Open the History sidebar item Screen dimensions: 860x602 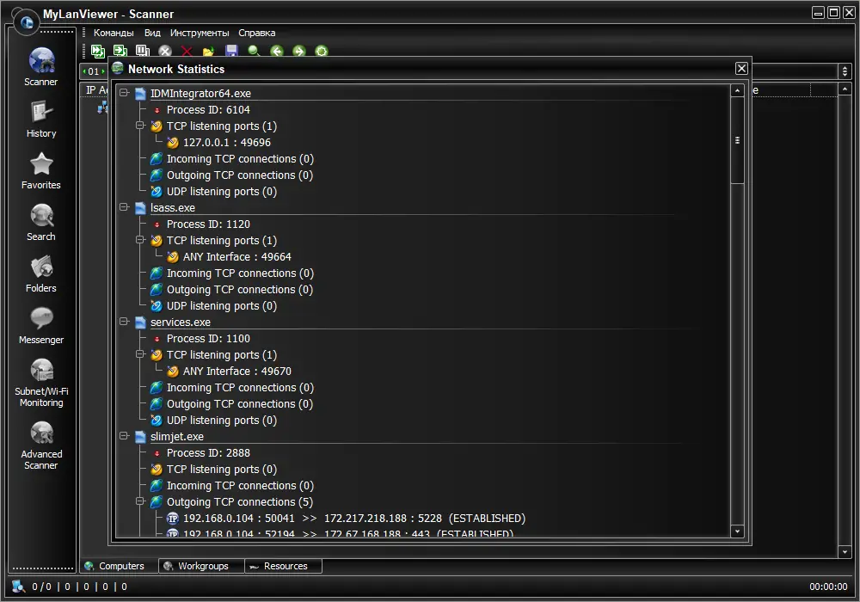click(41, 119)
